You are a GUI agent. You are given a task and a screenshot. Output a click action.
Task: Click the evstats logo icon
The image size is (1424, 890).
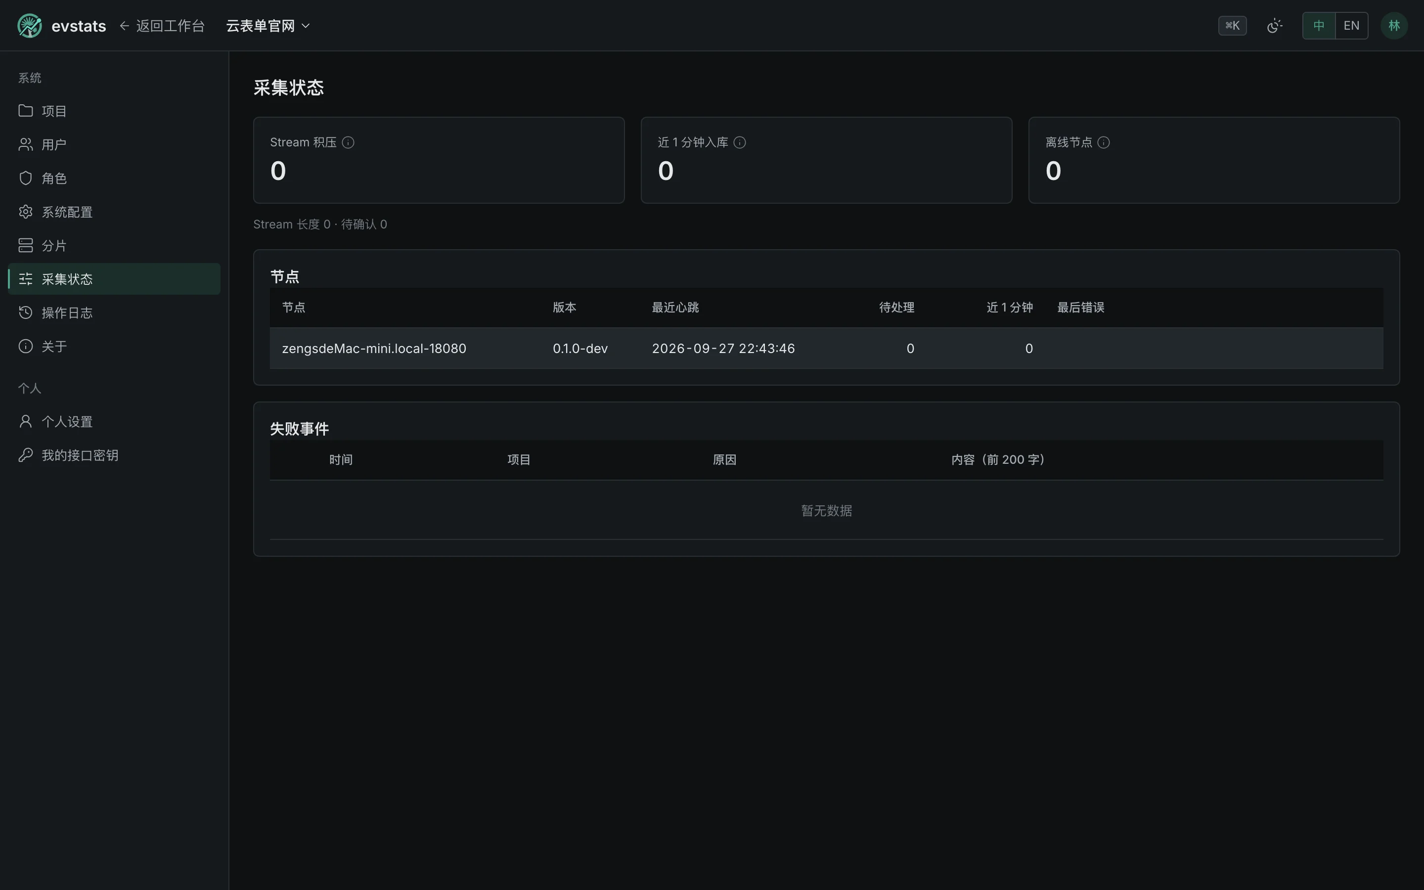30,26
